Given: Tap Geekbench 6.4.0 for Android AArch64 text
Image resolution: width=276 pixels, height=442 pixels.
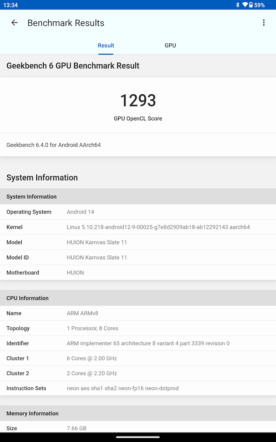Looking at the screenshot, I should 54,145.
